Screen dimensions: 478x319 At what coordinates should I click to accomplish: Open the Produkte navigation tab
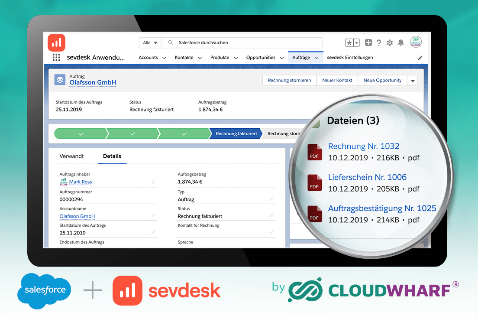click(220, 57)
